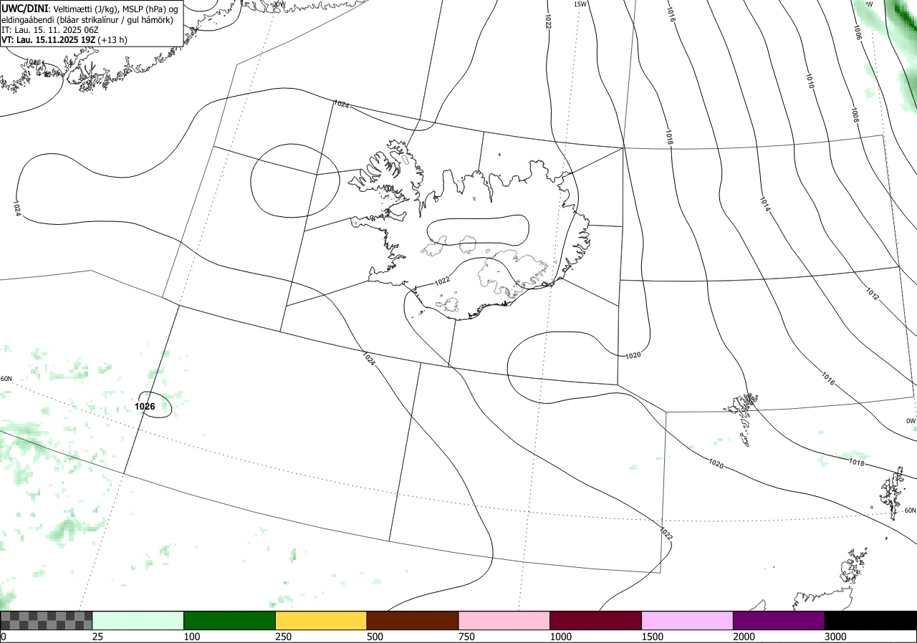Click the legend tick value "250"

(284, 637)
